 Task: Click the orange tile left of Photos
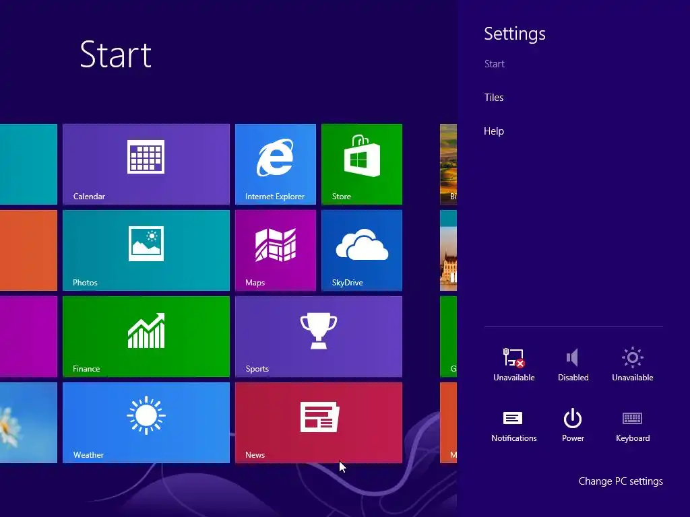click(28, 250)
